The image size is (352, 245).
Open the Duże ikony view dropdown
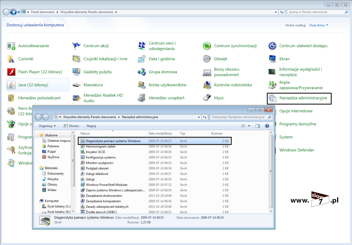tap(319, 25)
